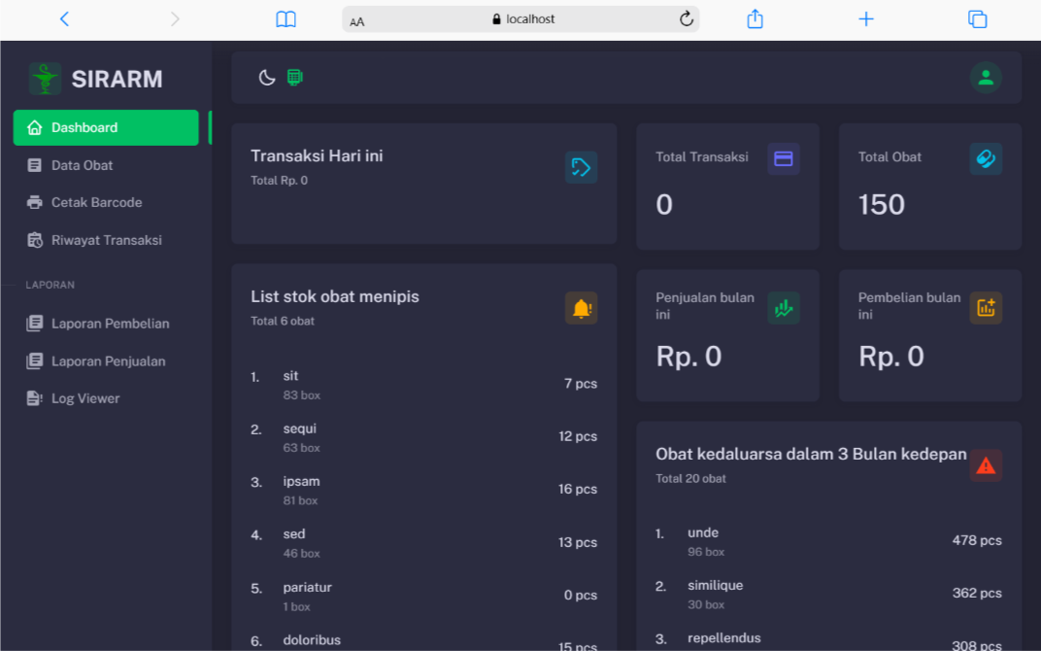Screen dimensions: 1041x651
Task: Open the user profile avatar menu
Action: pos(986,78)
